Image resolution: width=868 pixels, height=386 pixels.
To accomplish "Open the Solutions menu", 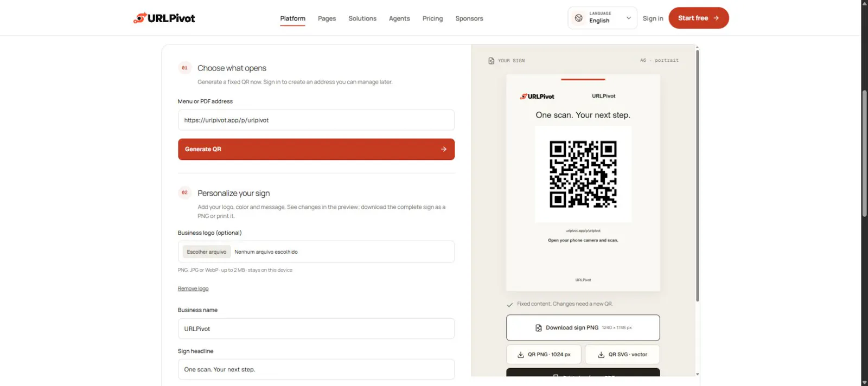I will pos(362,18).
